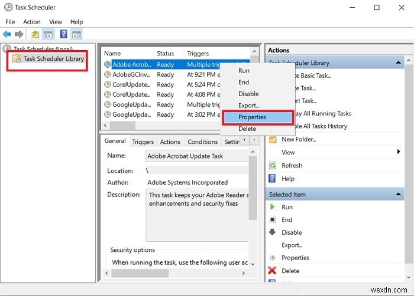Open the Action menu
The image size is (414, 296).
point(32,22)
